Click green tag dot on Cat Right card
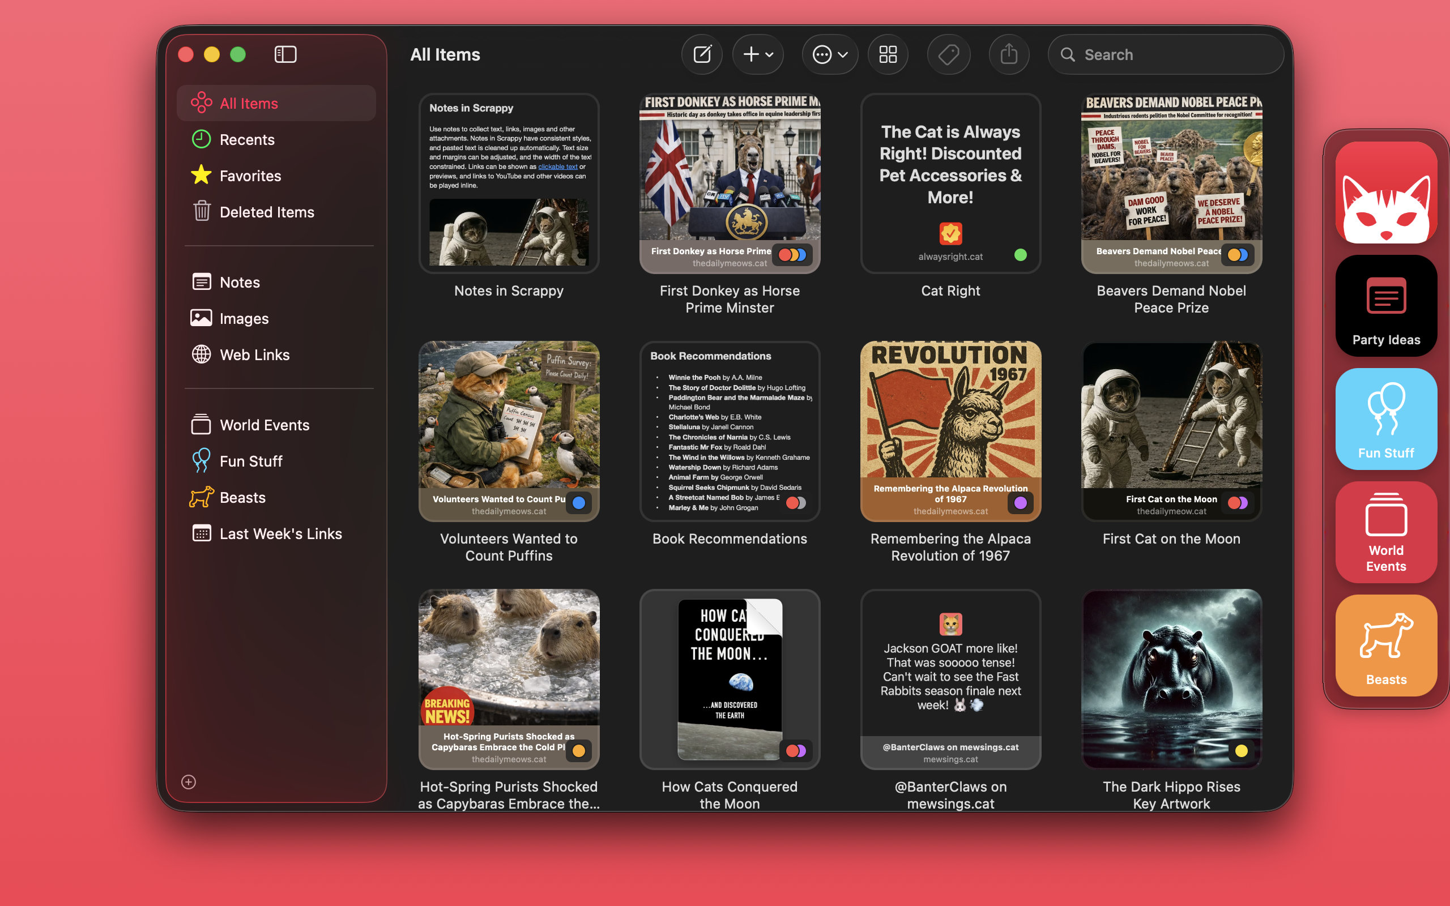The height and width of the screenshot is (906, 1450). tap(1021, 255)
